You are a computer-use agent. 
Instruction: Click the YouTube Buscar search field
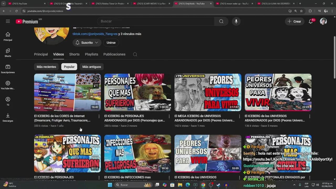pos(156,21)
